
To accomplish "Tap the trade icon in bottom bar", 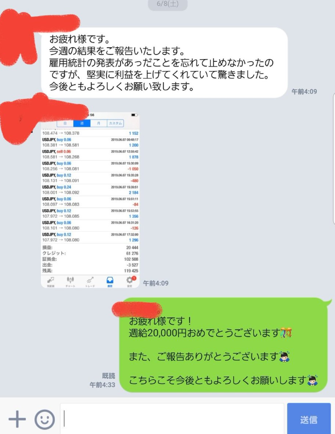I will point(90,281).
